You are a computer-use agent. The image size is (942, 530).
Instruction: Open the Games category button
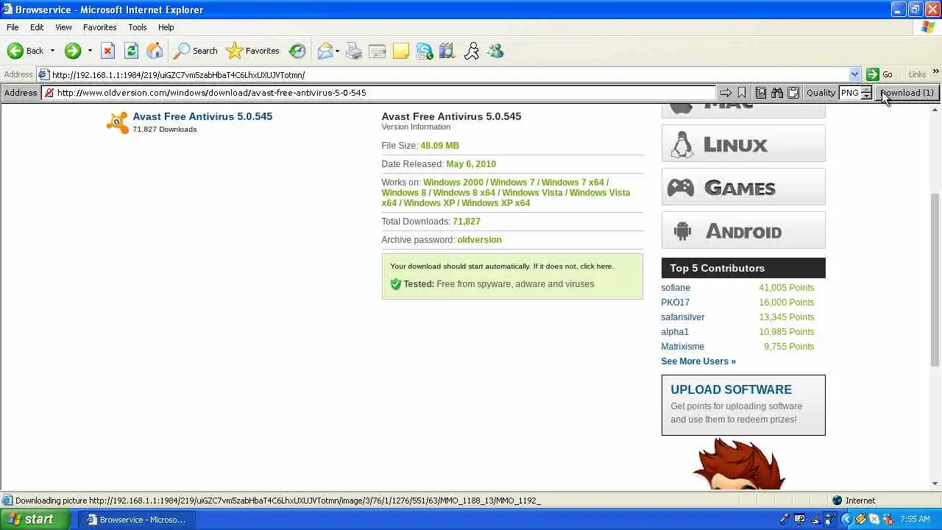pos(743,187)
